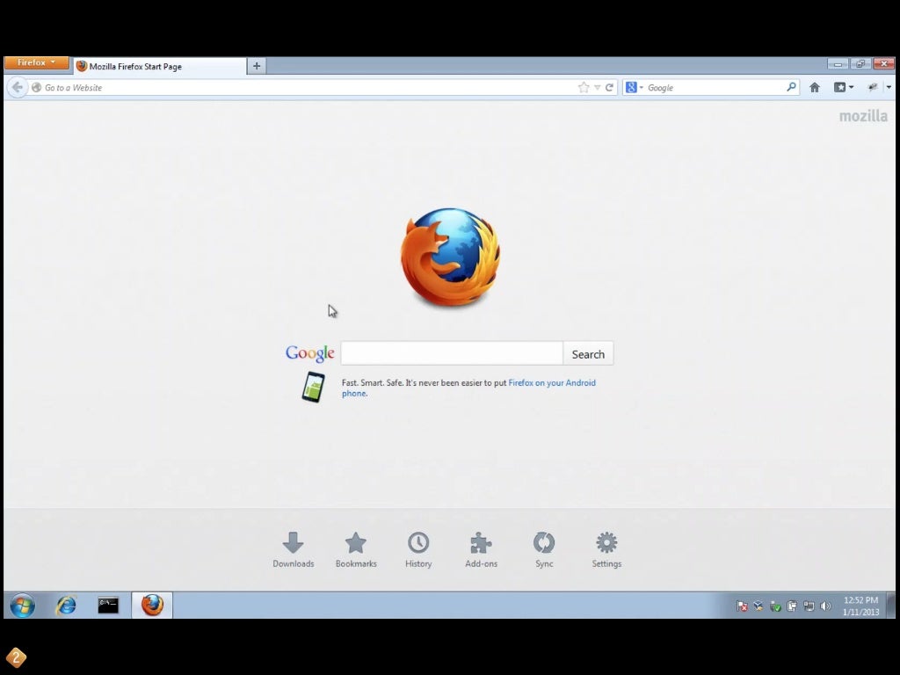Open the Action Center flag tray icon
Viewport: 900px width, 675px height.
tap(742, 606)
